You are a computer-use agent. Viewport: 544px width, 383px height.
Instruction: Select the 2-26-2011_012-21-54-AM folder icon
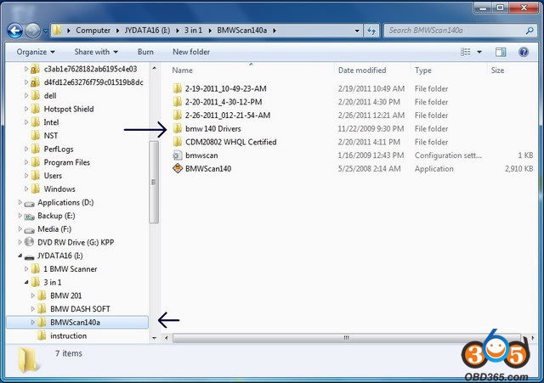pyautogui.click(x=178, y=115)
